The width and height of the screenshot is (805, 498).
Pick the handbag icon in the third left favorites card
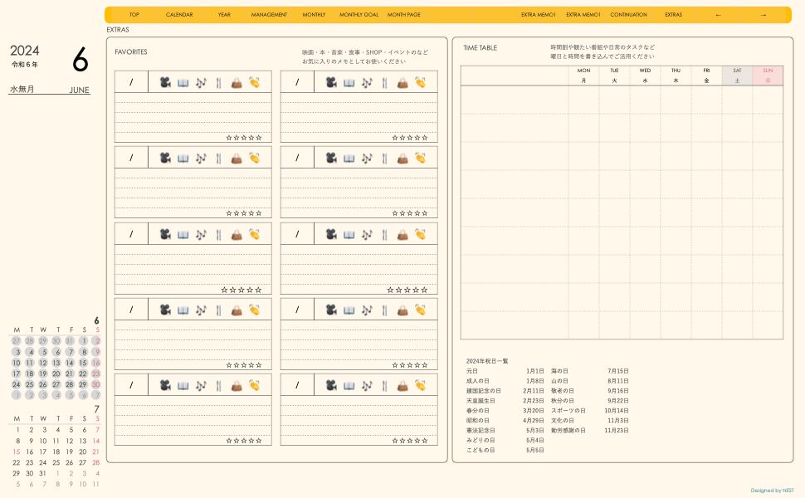coord(237,234)
